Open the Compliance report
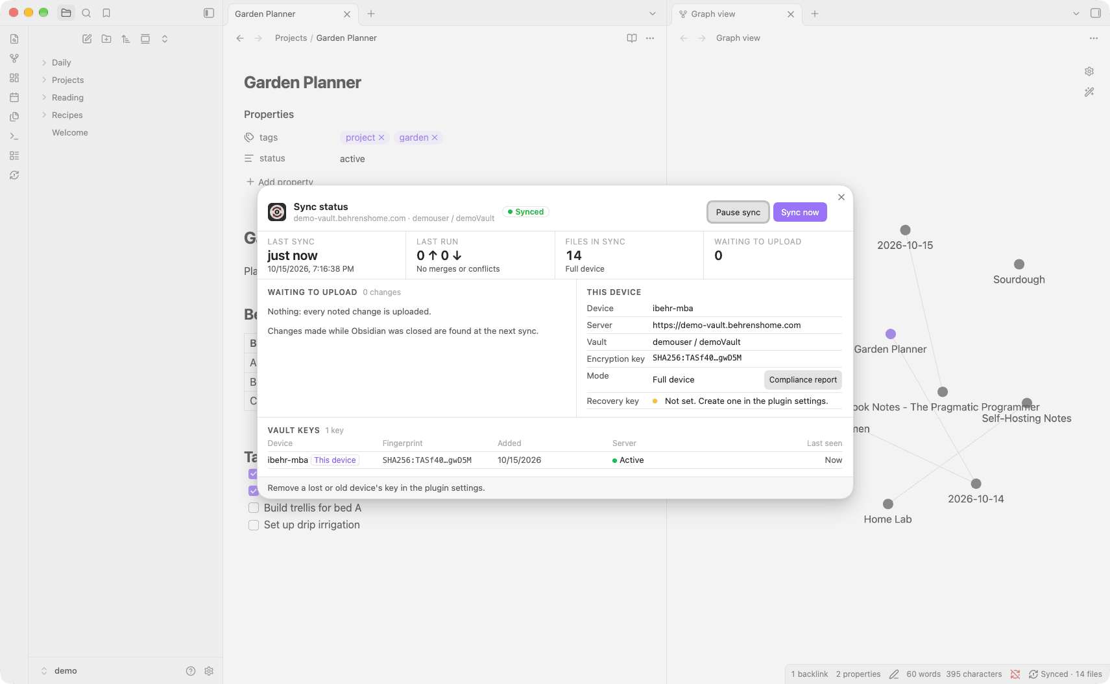The height and width of the screenshot is (684, 1110). [803, 380]
